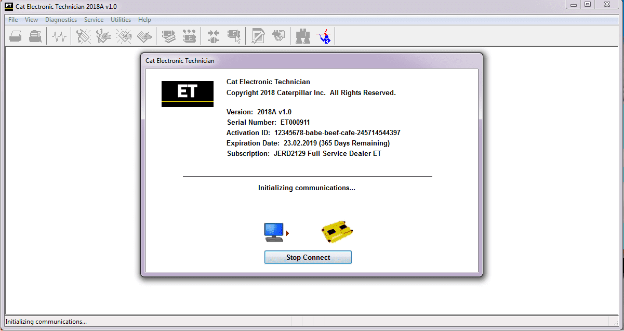The height and width of the screenshot is (331, 624).
Task: Click the ECM selector icon with cursor
Action: (234, 36)
